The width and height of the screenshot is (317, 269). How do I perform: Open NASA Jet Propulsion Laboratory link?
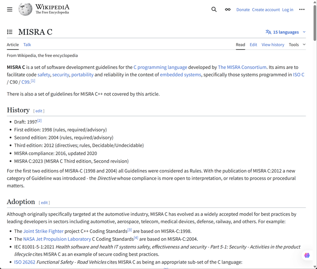(x=57, y=239)
